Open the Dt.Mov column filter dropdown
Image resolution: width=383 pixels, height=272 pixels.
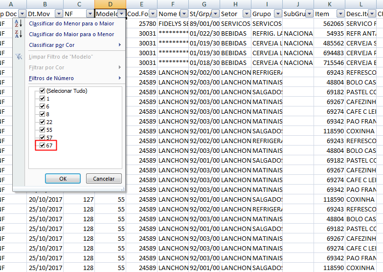[59, 14]
